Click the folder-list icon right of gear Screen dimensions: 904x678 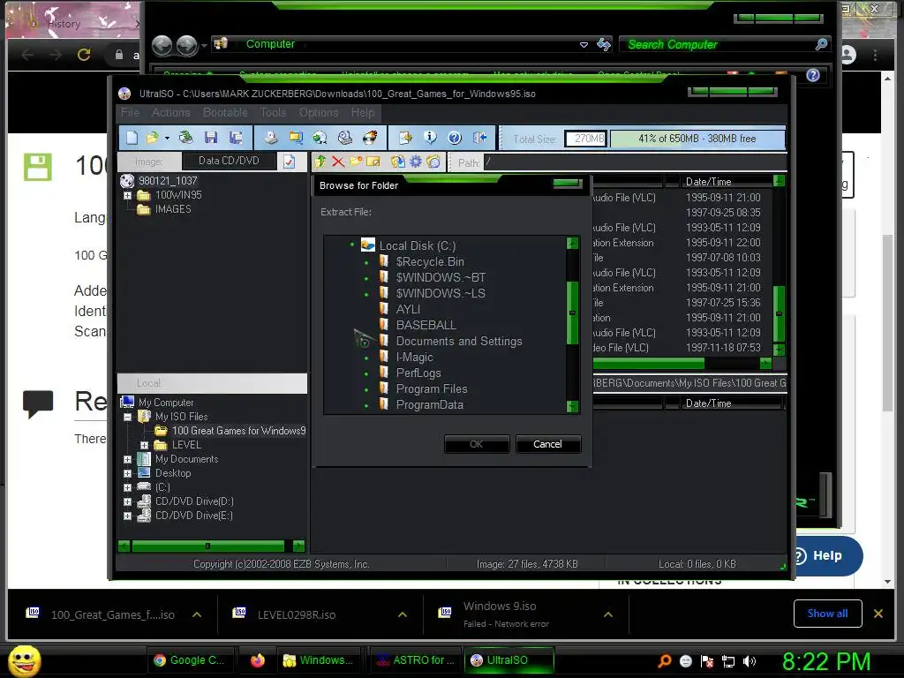pyautogui.click(x=433, y=162)
